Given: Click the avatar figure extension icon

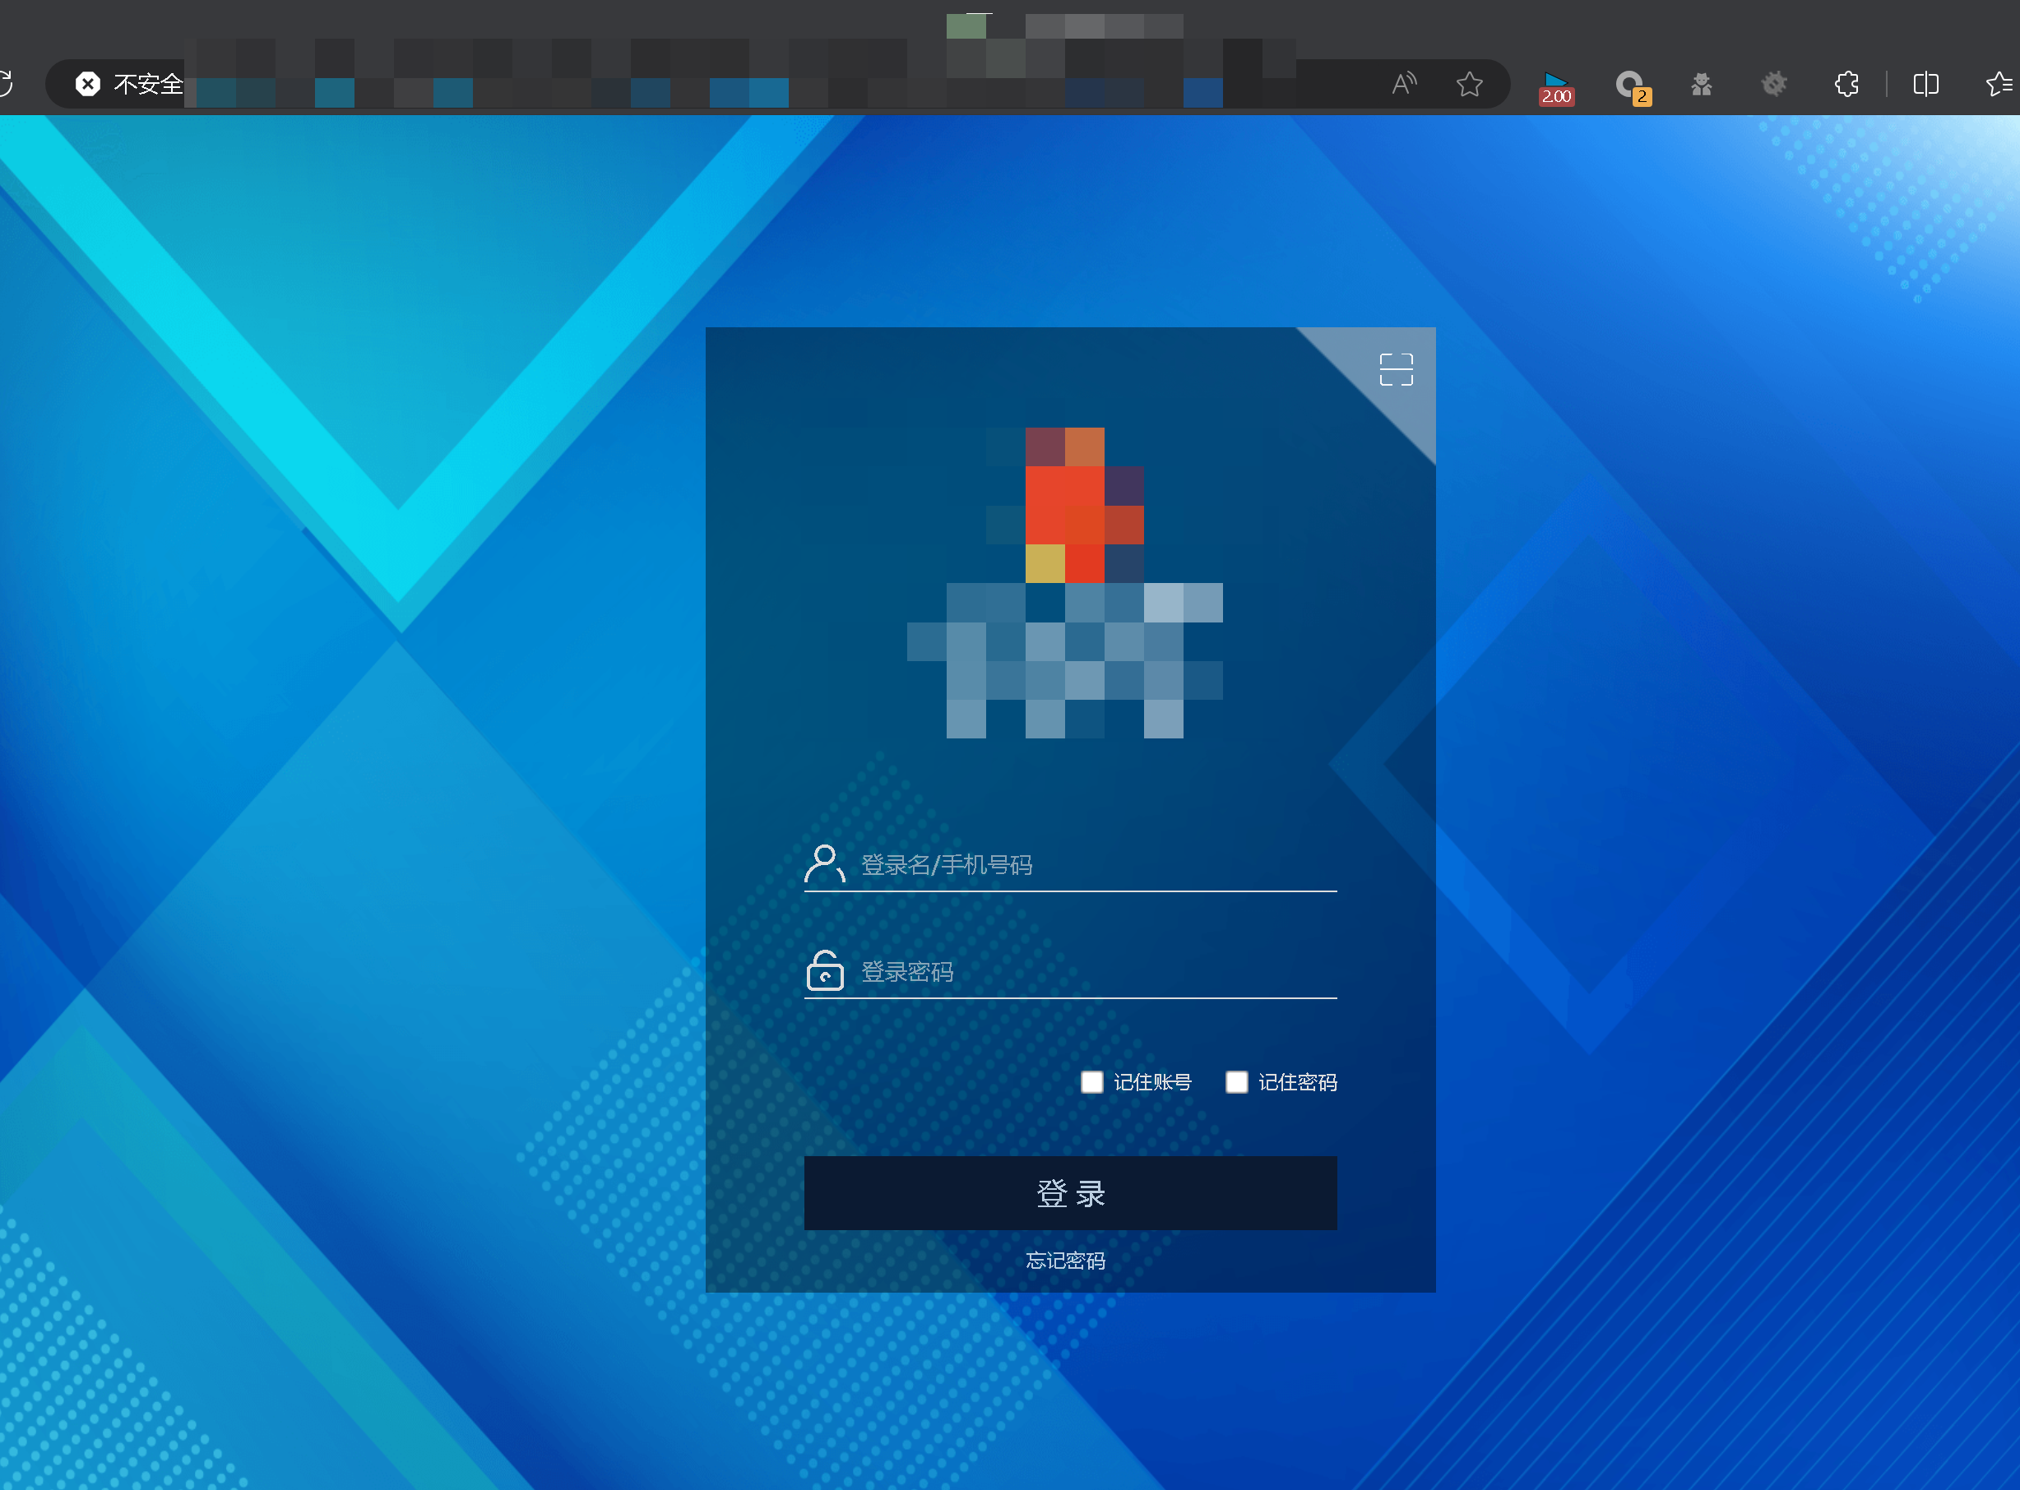Looking at the screenshot, I should [1701, 84].
